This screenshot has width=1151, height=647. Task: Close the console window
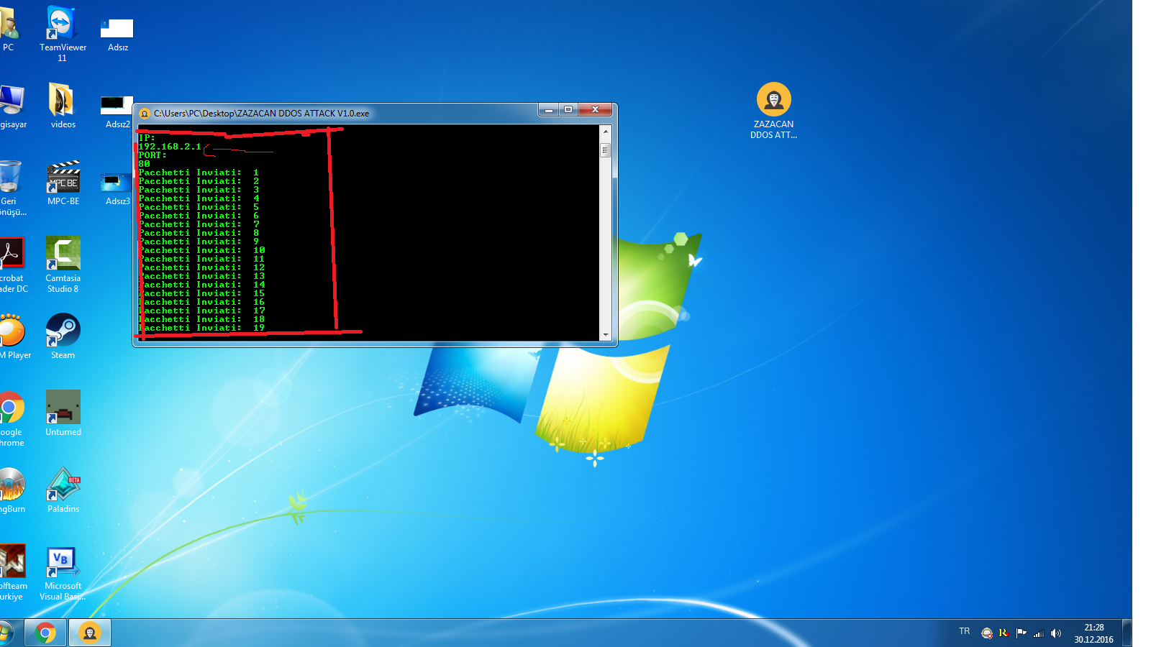[595, 109]
